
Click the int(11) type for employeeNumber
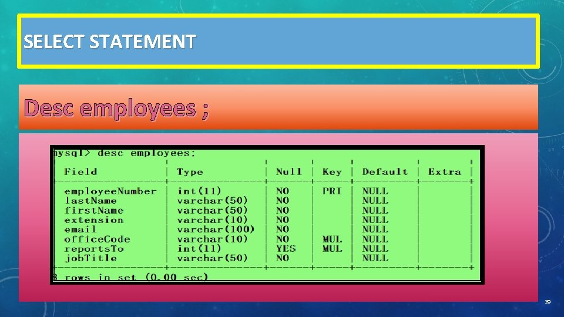[199, 191]
